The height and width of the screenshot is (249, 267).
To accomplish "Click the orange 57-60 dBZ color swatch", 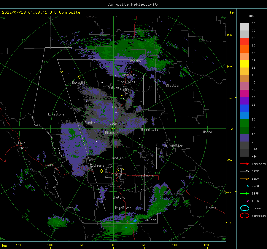I will click(x=244, y=49).
